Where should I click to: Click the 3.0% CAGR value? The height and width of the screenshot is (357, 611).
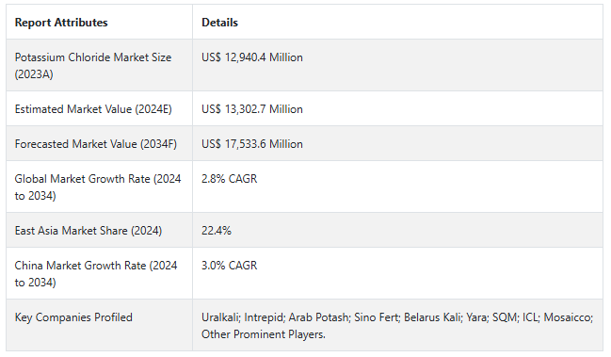click(x=229, y=266)
